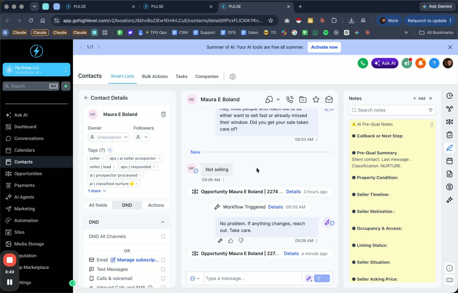The image size is (458, 293).
Task: Collapse the DND section chevron
Action: 163,222
